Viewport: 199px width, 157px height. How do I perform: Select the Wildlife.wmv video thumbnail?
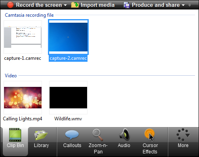coord(68,98)
